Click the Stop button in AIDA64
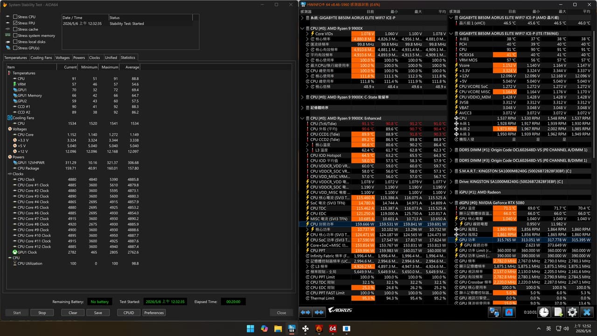 tap(42, 313)
